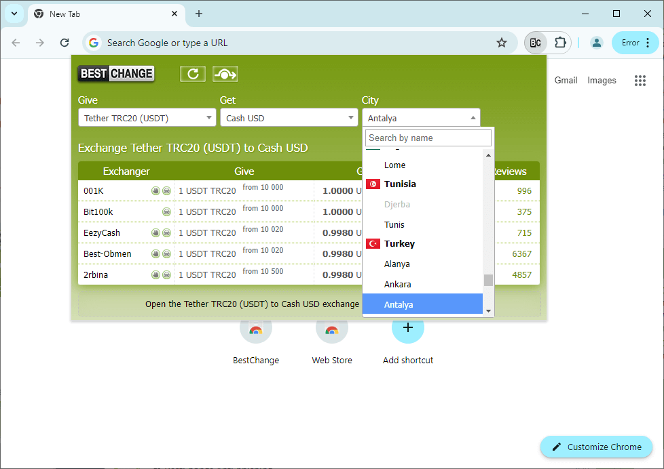Open the EezyCash exchanger
This screenshot has height=469, width=664.
pos(102,232)
